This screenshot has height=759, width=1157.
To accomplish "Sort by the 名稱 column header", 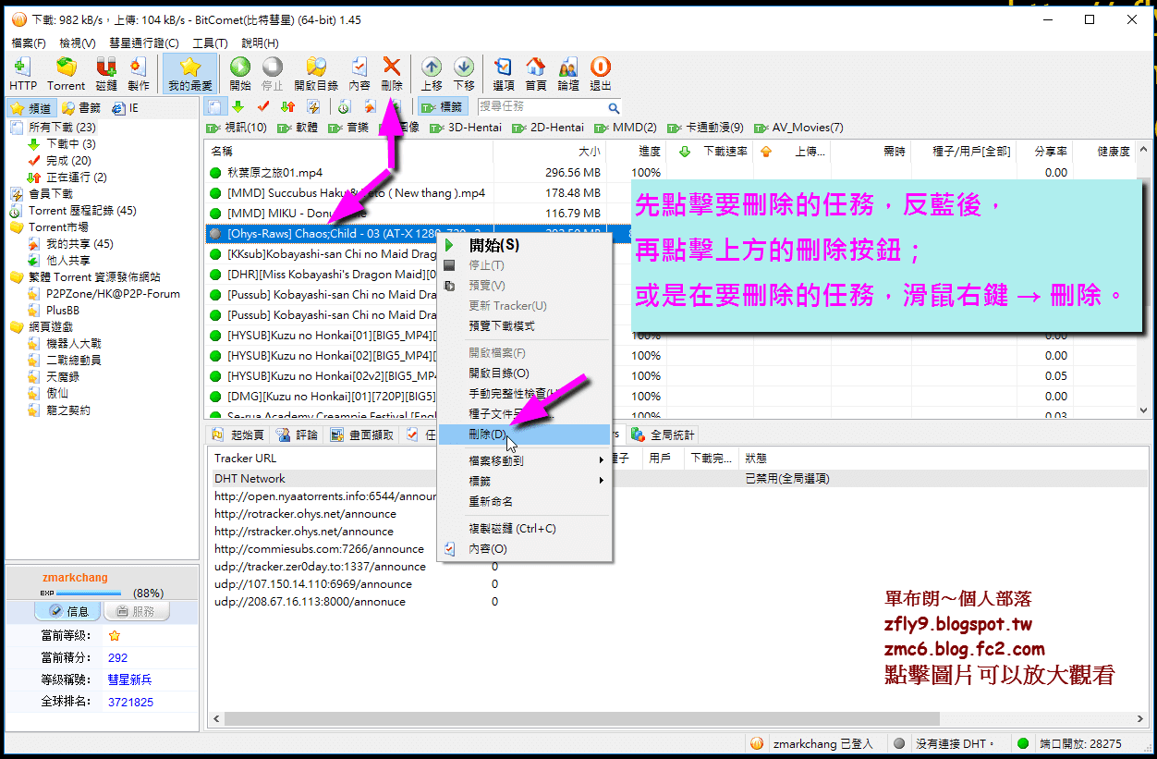I will (348, 151).
